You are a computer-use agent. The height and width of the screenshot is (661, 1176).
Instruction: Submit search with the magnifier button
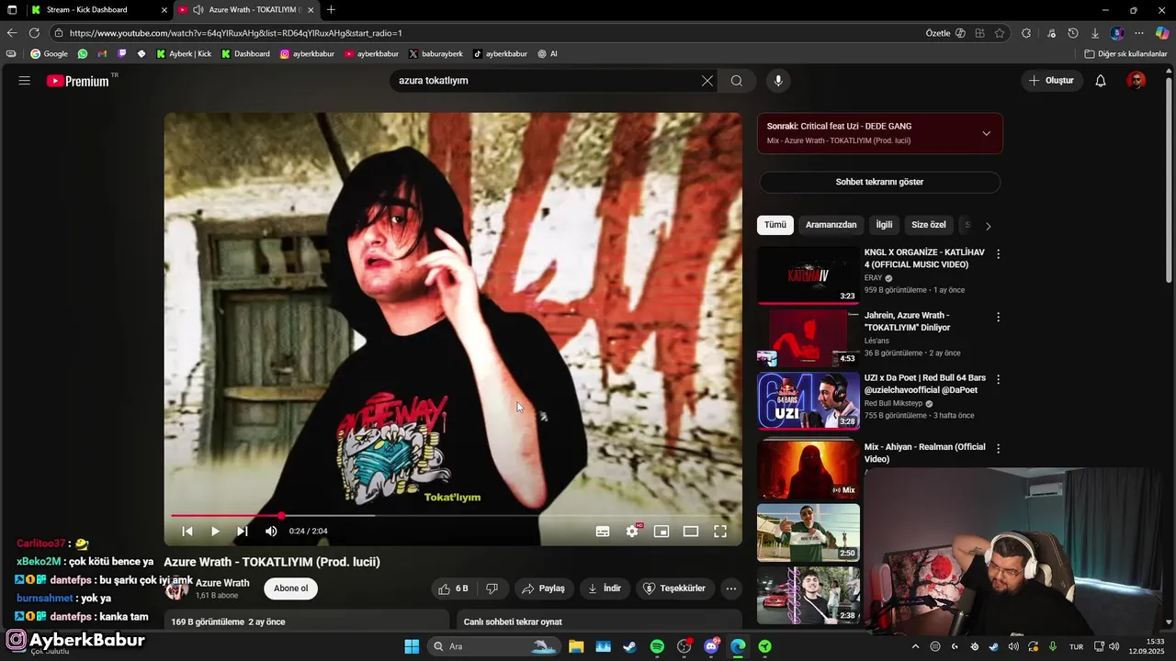tap(737, 81)
